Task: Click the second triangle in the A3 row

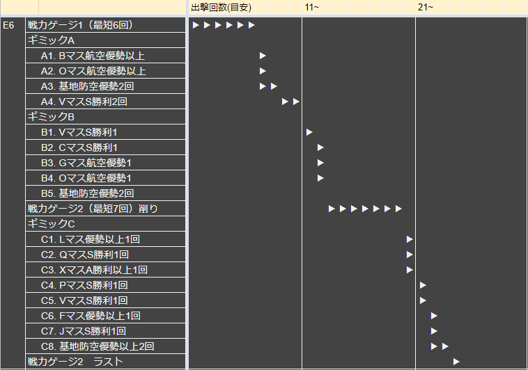Action: tap(274, 86)
